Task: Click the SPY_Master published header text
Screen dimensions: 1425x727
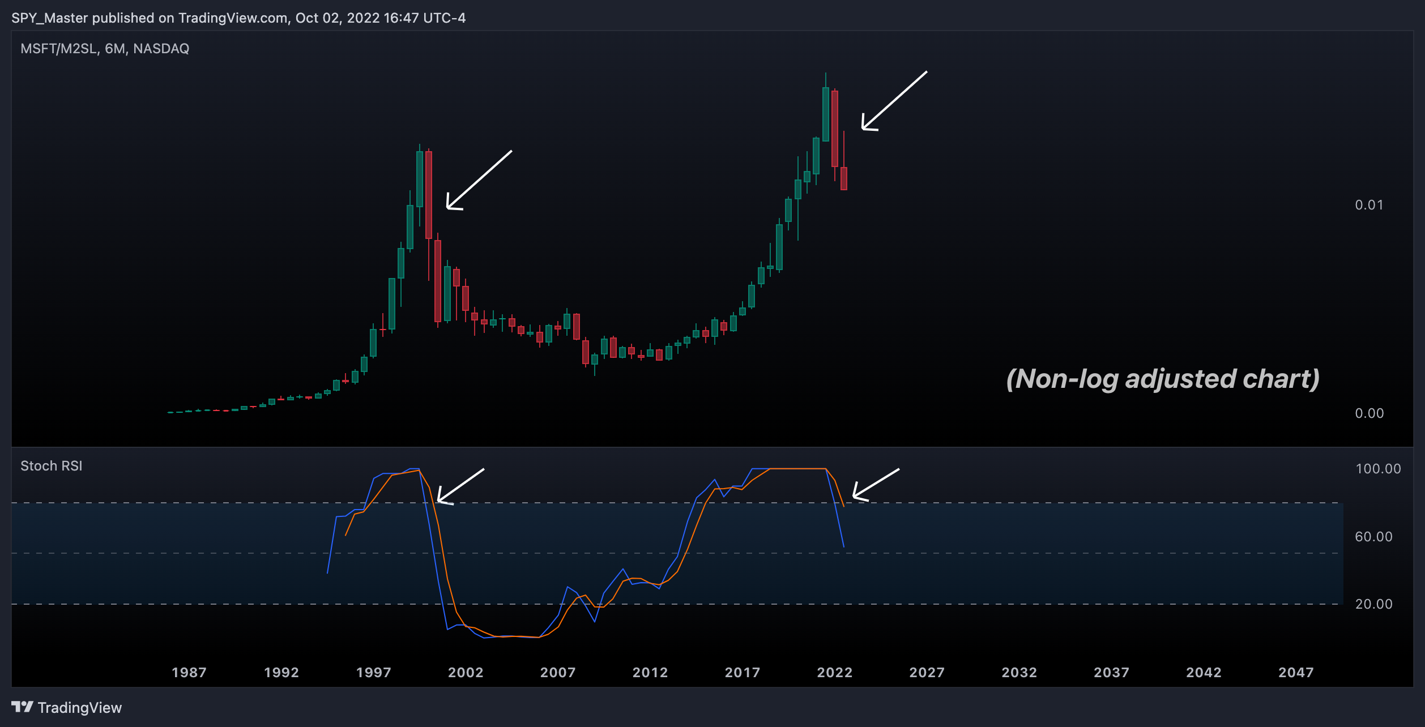Action: point(238,18)
